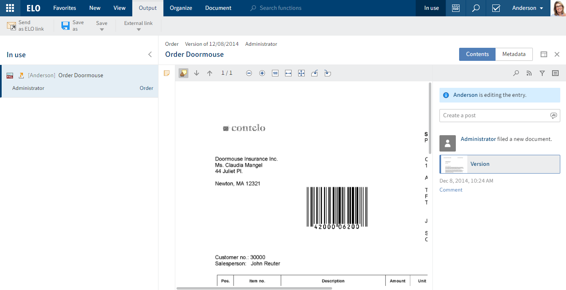Open the External link dropdown
This screenshot has width=566, height=290.
[138, 26]
